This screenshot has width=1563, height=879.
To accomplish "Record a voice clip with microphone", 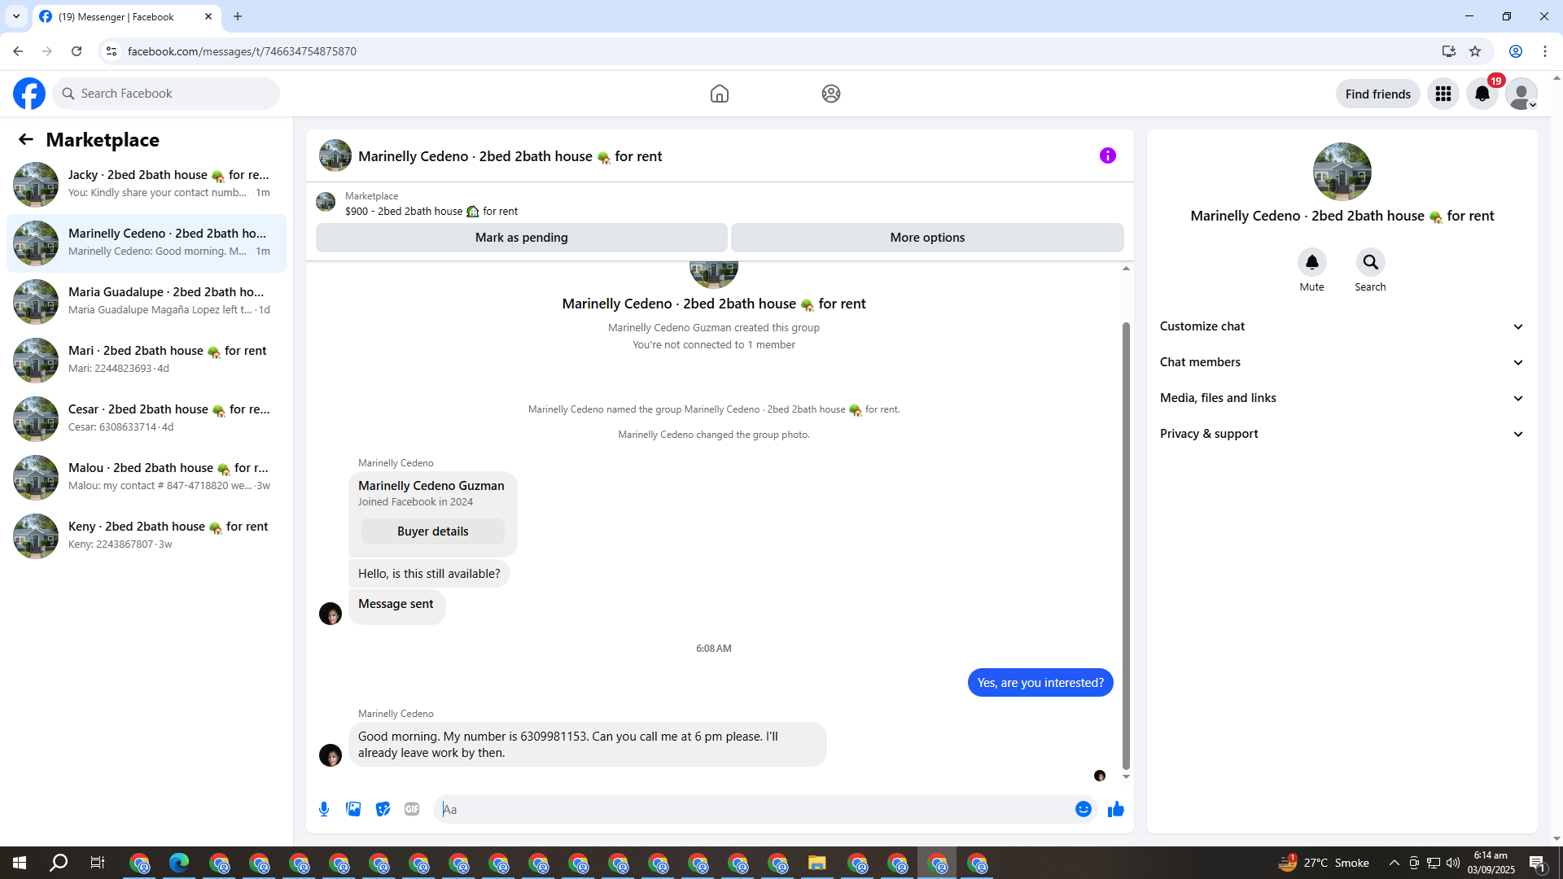I will pos(324,809).
